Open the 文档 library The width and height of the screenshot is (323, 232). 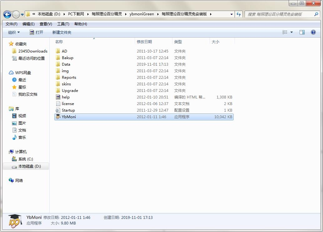pyautogui.click(x=19, y=130)
